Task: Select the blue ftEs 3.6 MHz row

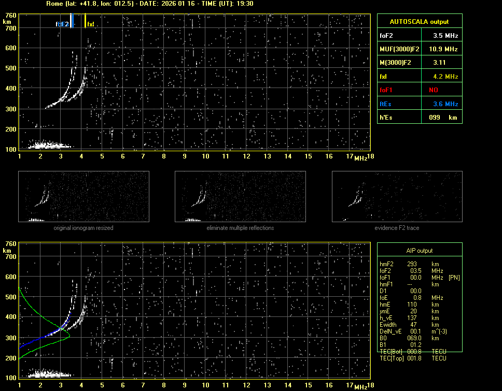Action: pos(419,104)
